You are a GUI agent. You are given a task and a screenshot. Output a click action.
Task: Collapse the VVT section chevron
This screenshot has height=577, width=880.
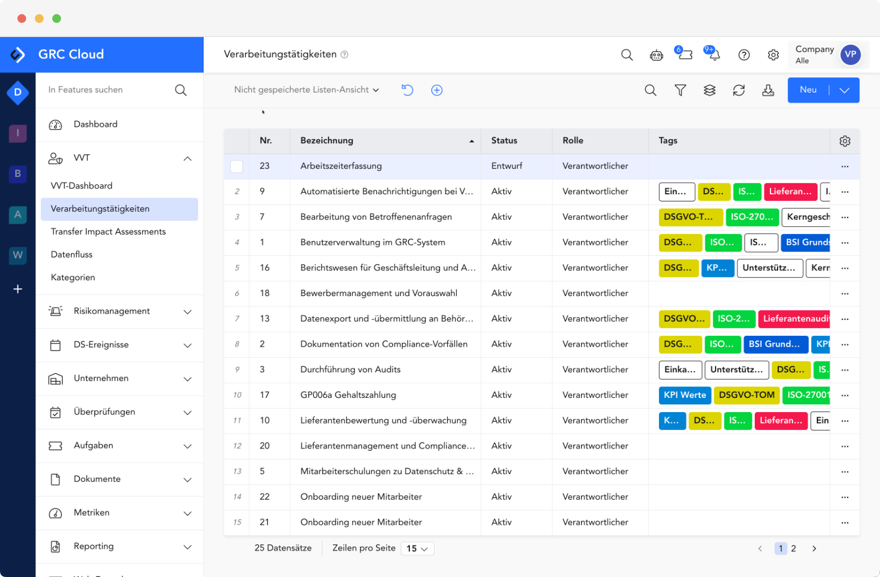click(188, 158)
